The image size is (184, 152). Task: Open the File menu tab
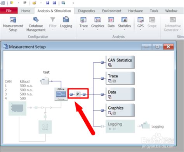[x=9, y=10]
